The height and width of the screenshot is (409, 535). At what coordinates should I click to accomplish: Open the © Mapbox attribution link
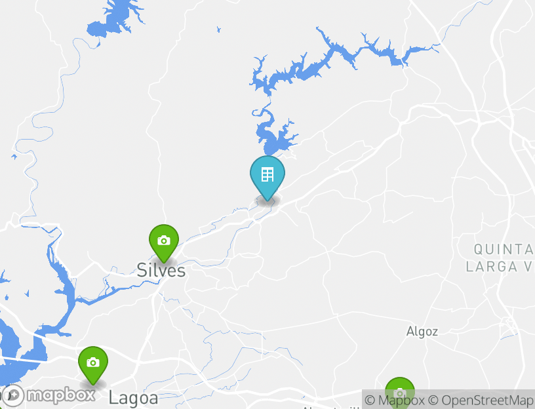pos(395,400)
